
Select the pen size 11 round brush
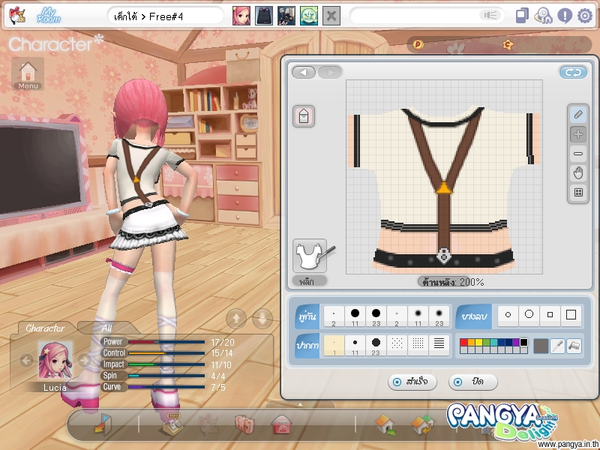coord(355,346)
